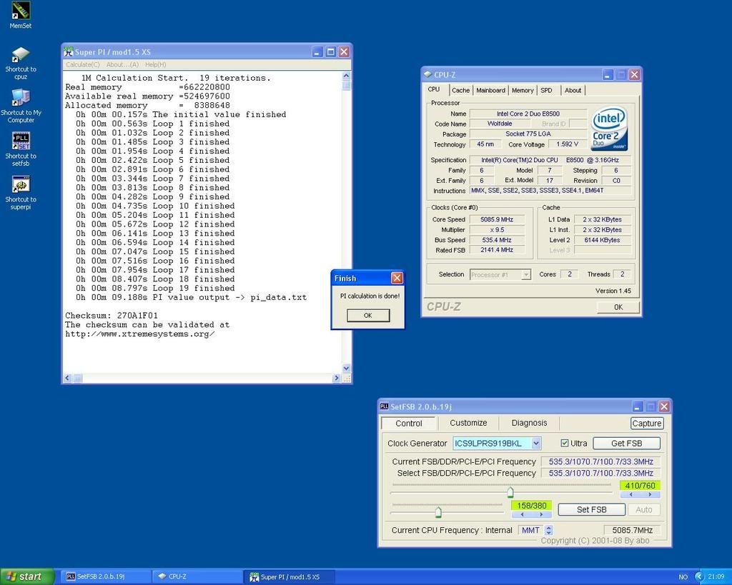The width and height of the screenshot is (732, 585).
Task: Expand the Clock Generator dropdown
Action: coord(536,443)
